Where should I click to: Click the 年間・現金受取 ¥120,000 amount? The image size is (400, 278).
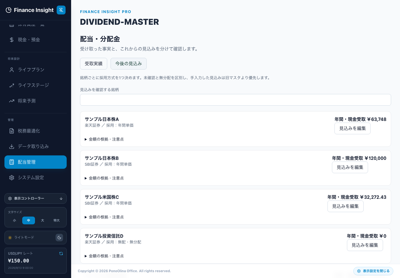[x=359, y=158]
